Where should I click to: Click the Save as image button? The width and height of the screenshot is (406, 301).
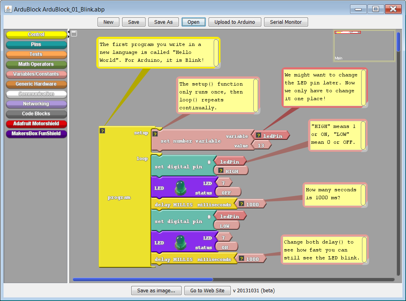(156, 290)
